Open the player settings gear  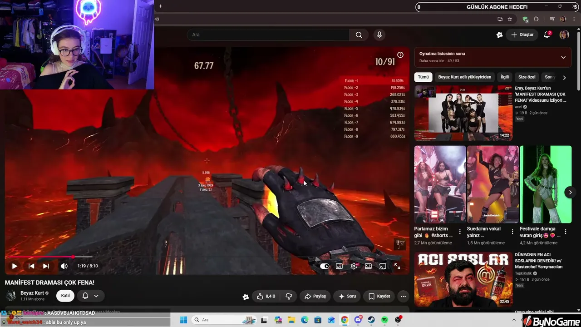point(354,266)
